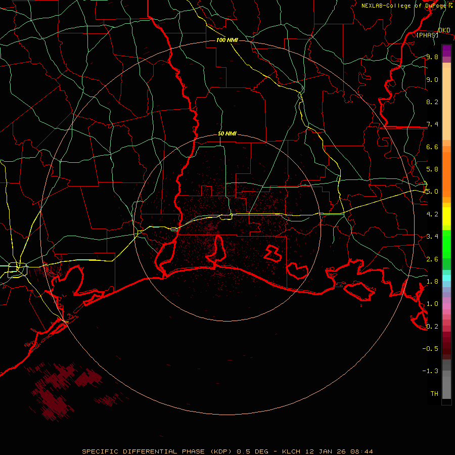Screen dimensions: 455x455
Task: Pick the purple swatch at top of color bar
Action: [446, 51]
